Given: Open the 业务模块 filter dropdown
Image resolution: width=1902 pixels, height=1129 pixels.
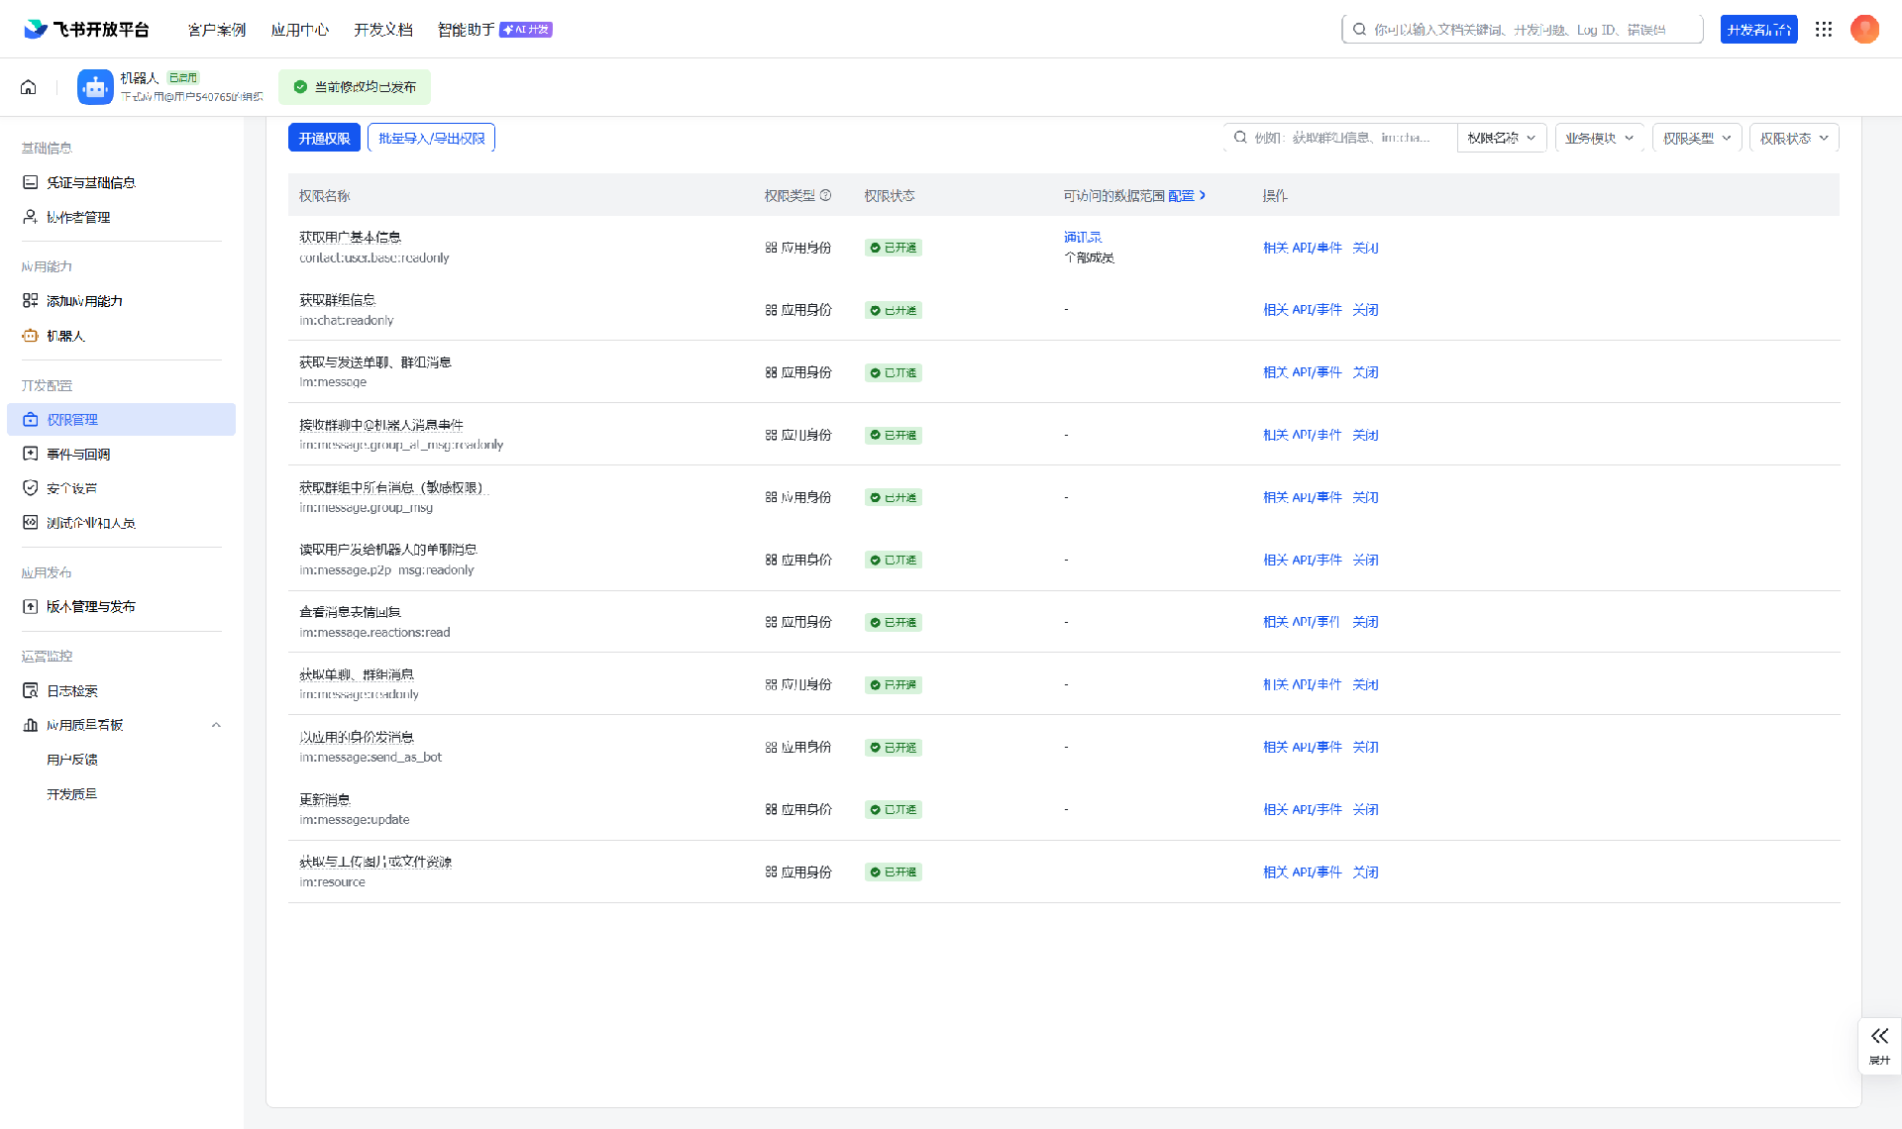Looking at the screenshot, I should [1599, 138].
